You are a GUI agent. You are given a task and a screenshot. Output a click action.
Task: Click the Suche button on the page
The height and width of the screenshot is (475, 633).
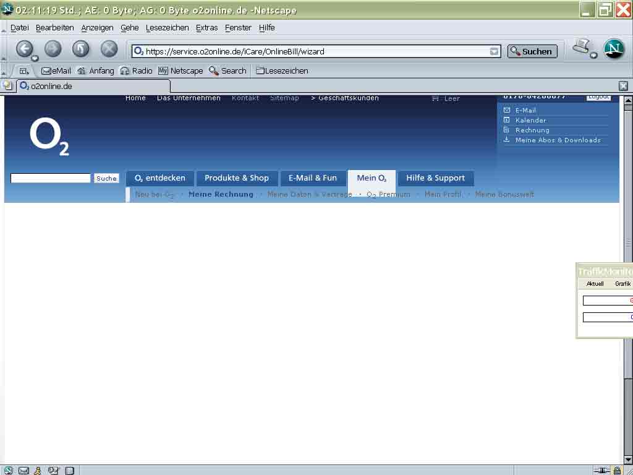(106, 178)
